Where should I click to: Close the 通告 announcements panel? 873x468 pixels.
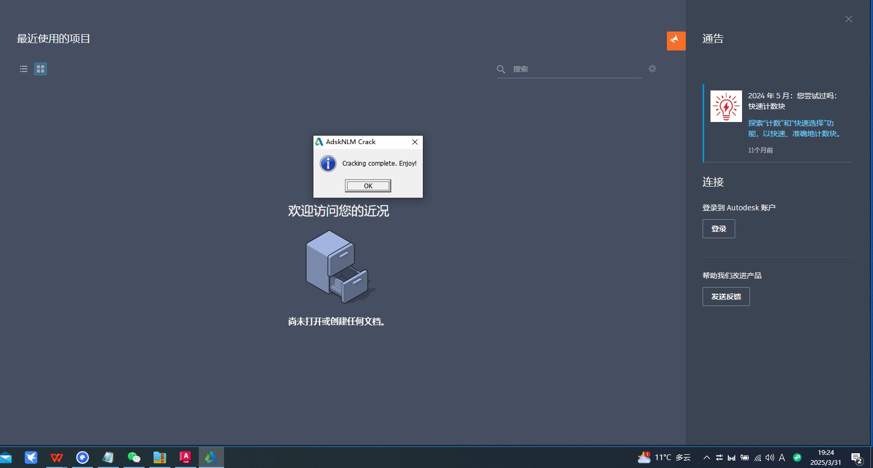point(849,19)
